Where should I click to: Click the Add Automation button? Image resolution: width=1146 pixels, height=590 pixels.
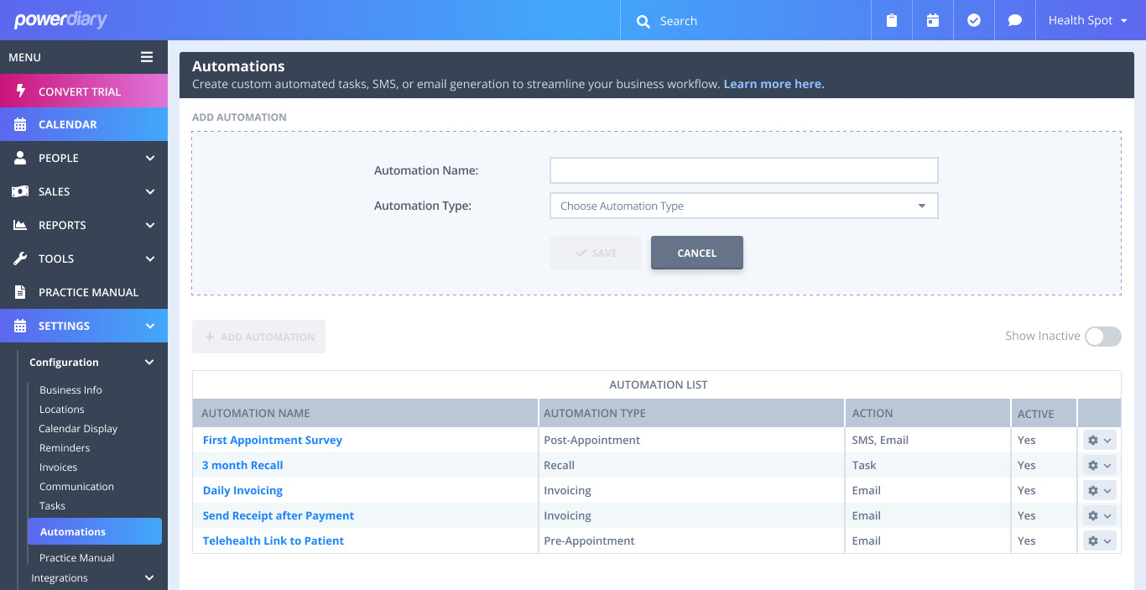pos(258,337)
